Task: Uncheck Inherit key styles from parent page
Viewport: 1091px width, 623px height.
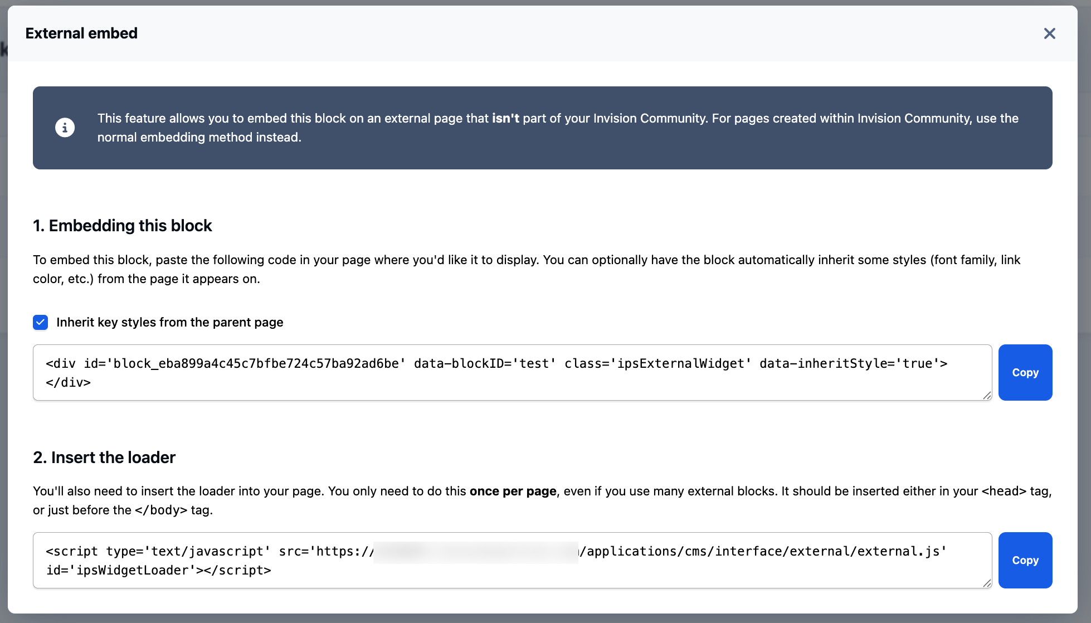Action: coord(40,322)
